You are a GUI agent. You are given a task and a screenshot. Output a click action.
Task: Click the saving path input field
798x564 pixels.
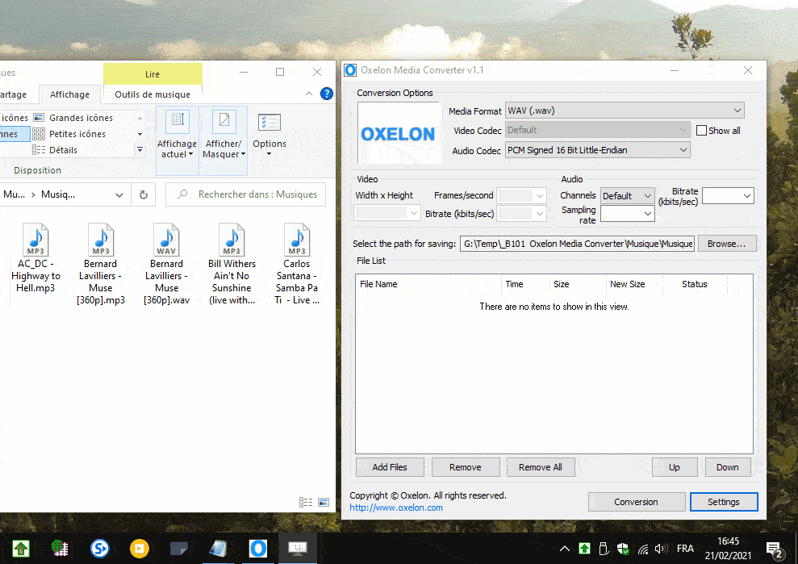point(577,244)
